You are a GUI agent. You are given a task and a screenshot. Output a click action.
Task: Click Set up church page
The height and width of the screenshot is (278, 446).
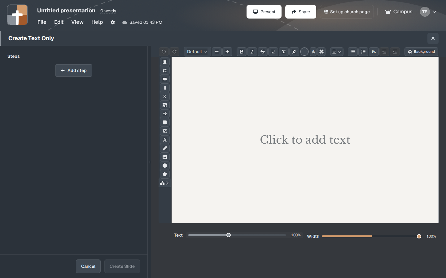click(347, 12)
